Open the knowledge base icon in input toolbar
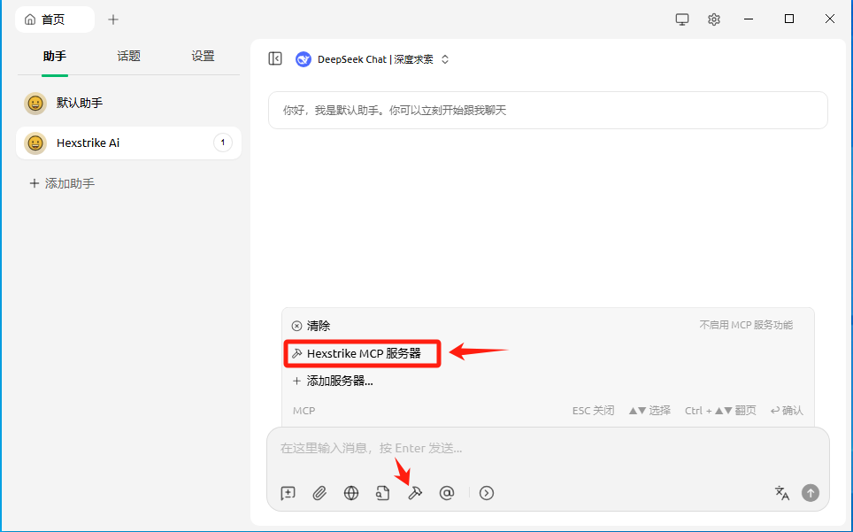This screenshot has height=532, width=853. pyautogui.click(x=382, y=493)
